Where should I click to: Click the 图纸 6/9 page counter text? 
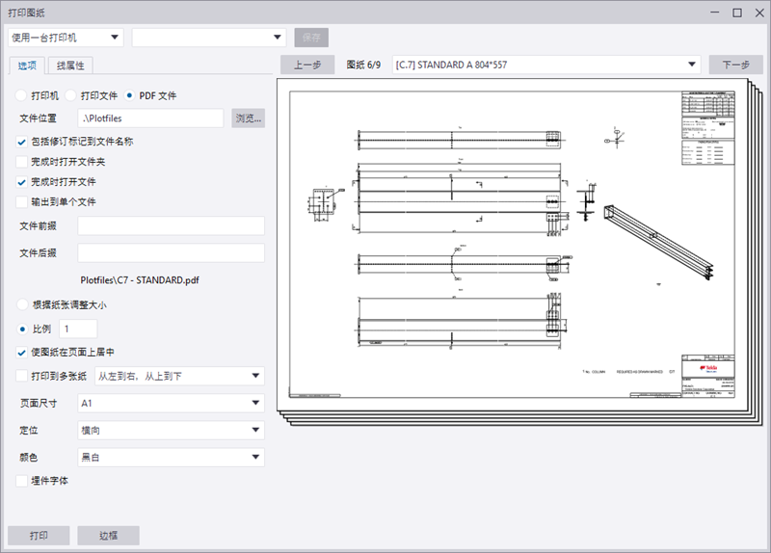(x=363, y=65)
